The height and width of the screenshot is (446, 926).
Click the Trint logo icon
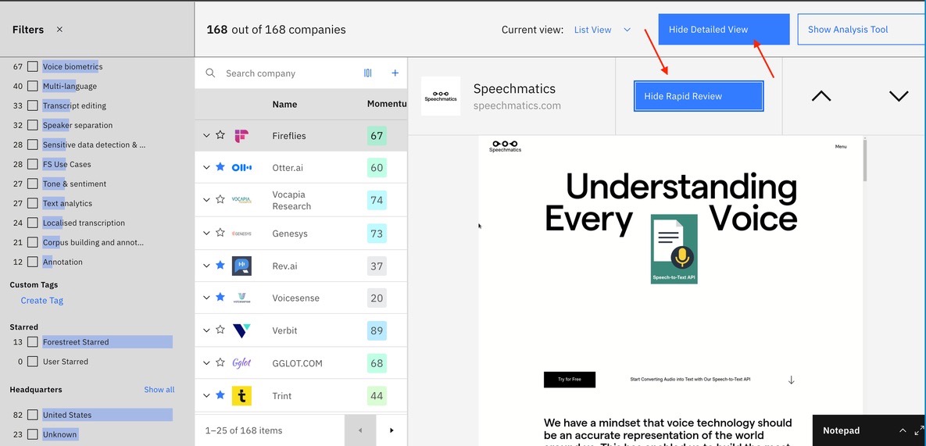(x=241, y=396)
